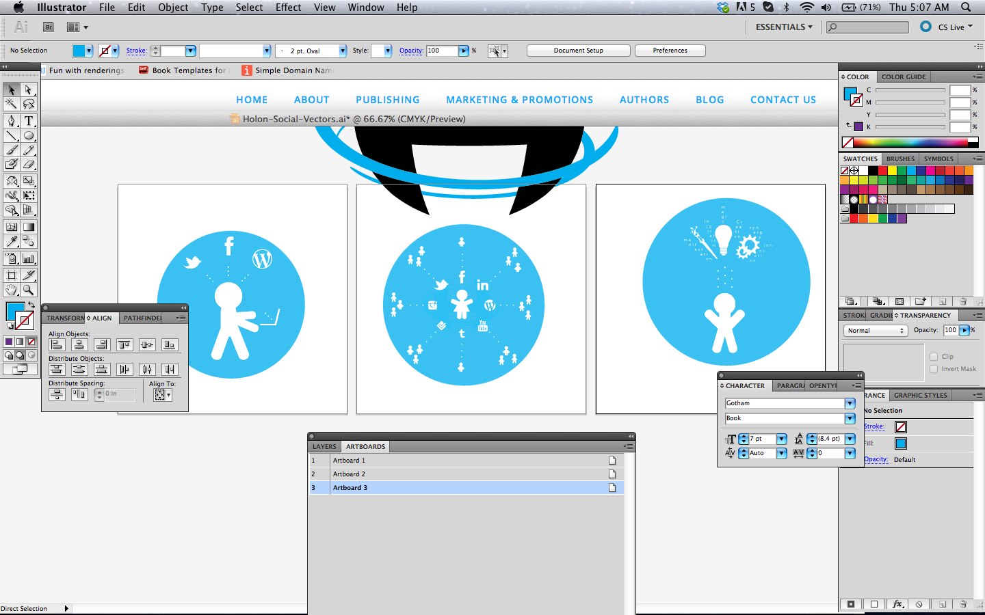
Task: Click Horizontal Align Center in Align panel
Action: click(79, 344)
